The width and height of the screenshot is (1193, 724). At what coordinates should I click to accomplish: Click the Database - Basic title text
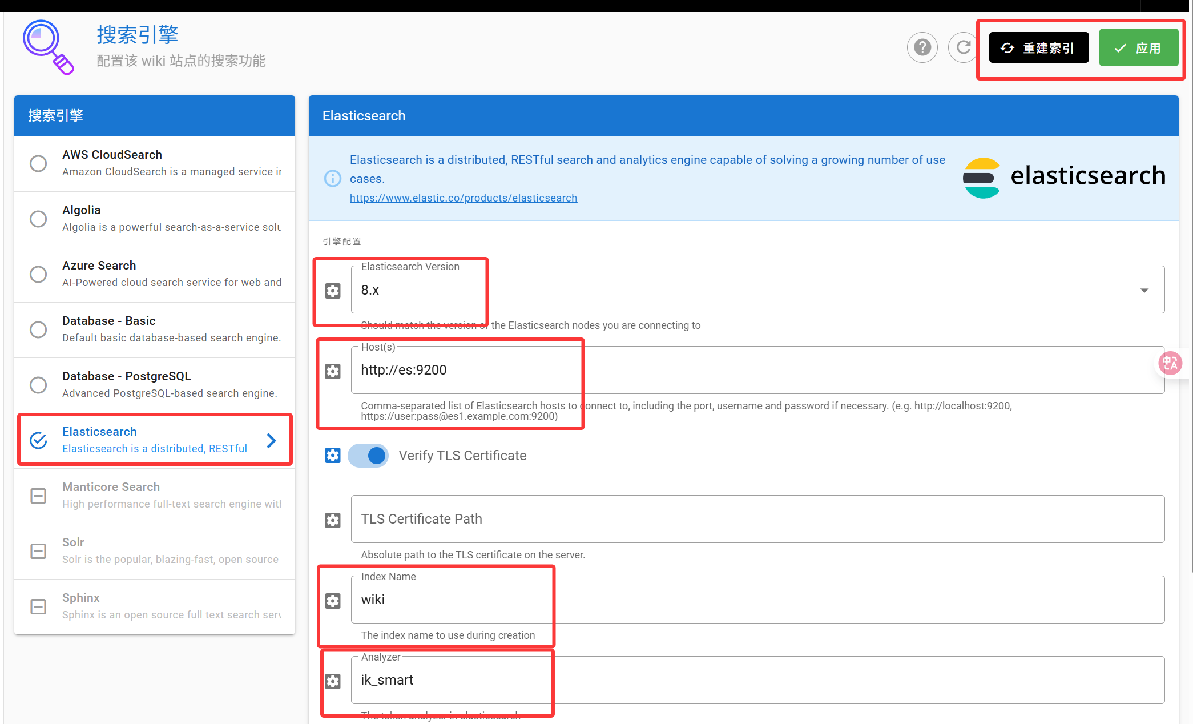109,321
